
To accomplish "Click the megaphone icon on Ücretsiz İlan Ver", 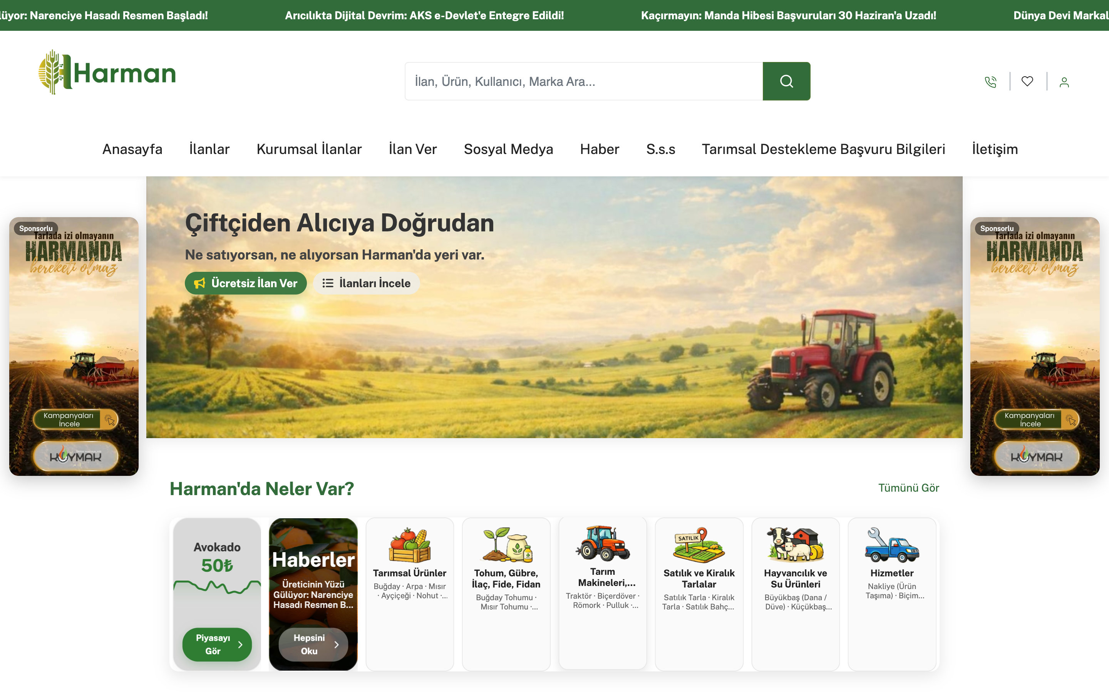I will (x=200, y=283).
